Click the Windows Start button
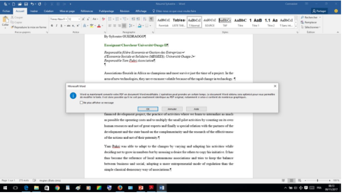342x194 pixels. (5, 188)
